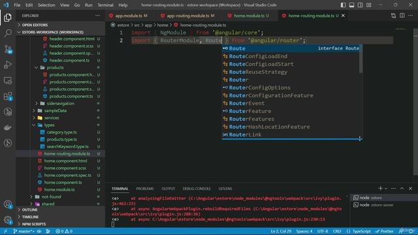418x235 pixels.
Task: Open terminal launch profile dropdown arrow
Action: 386,189
